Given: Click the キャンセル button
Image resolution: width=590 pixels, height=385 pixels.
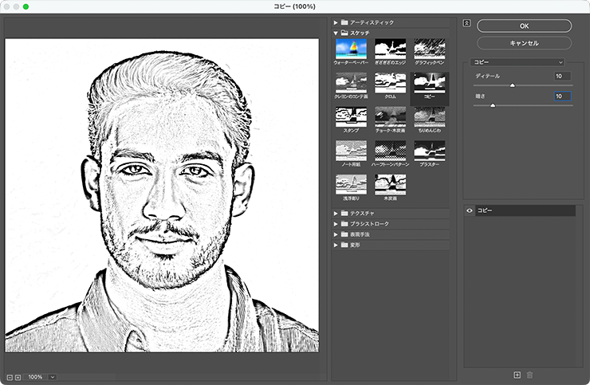Looking at the screenshot, I should pyautogui.click(x=524, y=42).
